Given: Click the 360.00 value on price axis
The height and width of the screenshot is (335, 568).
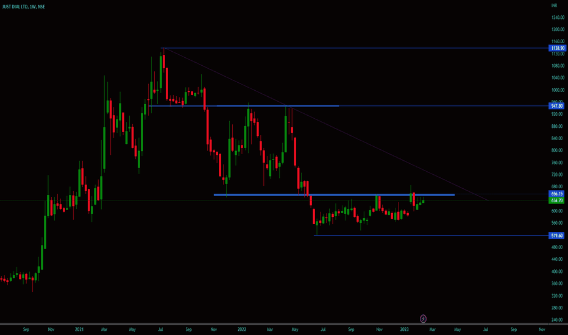Looking at the screenshot, I should click(558, 283).
